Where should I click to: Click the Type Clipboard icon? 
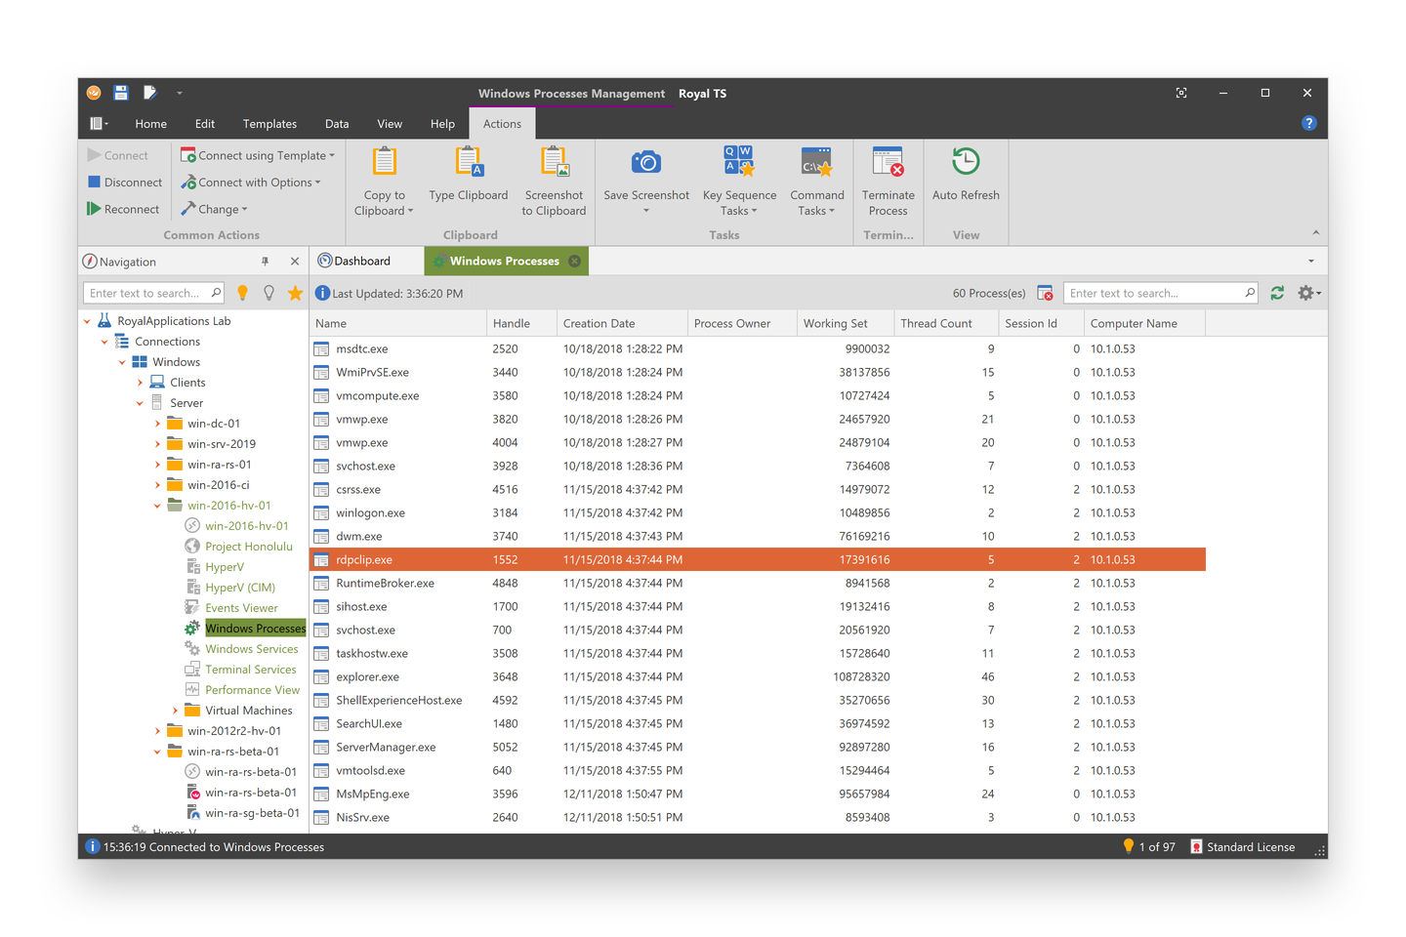click(469, 160)
